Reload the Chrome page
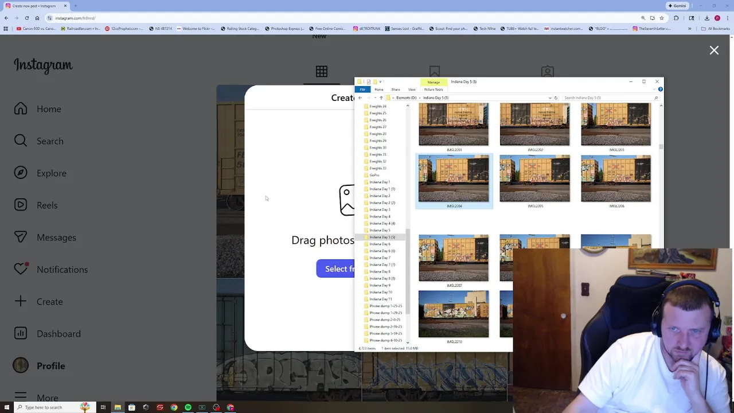This screenshot has height=413, width=734. click(26, 18)
